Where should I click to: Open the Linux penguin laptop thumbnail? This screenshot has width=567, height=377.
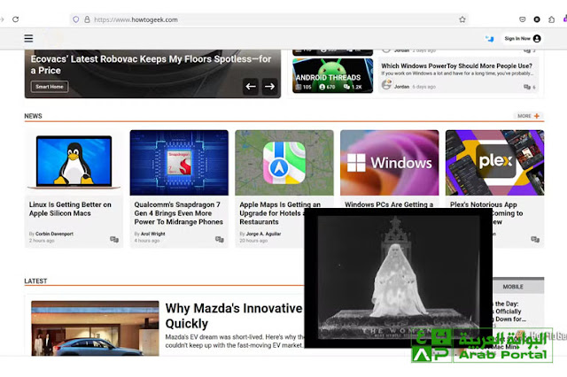click(x=74, y=163)
